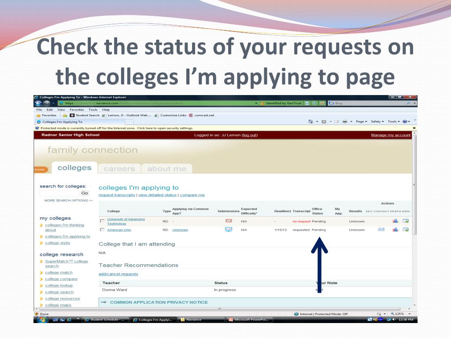
Task: Expand the search provider dropdown arrow
Action: pyautogui.click(x=414, y=103)
